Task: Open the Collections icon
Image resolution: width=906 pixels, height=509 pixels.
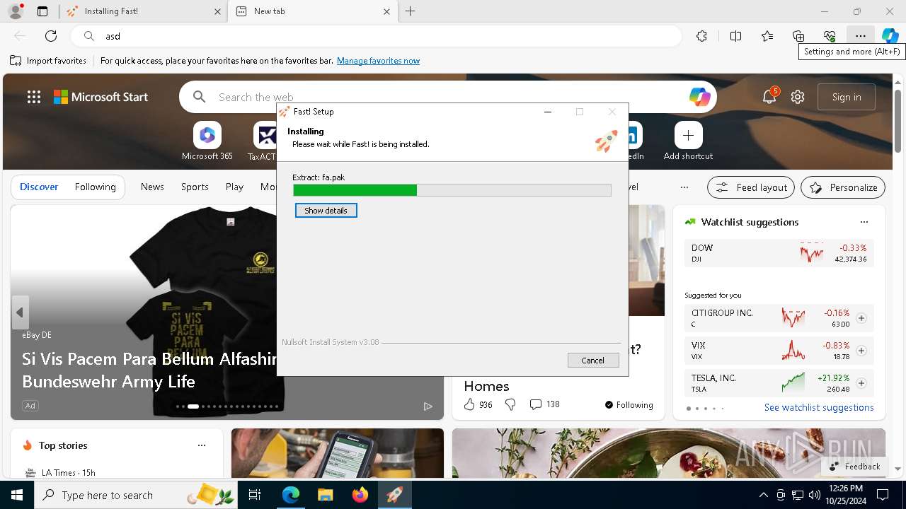Action: (798, 36)
